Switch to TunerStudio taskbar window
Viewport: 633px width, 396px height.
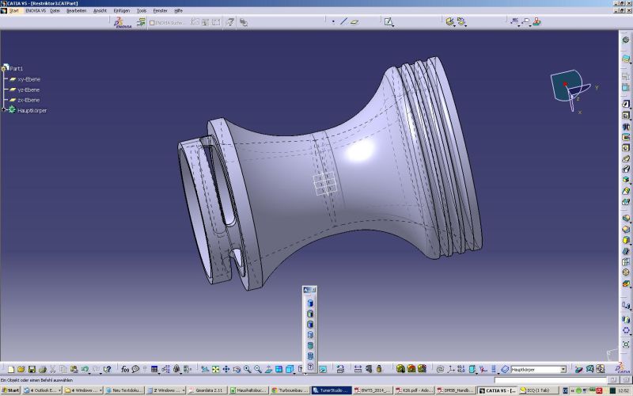point(331,390)
